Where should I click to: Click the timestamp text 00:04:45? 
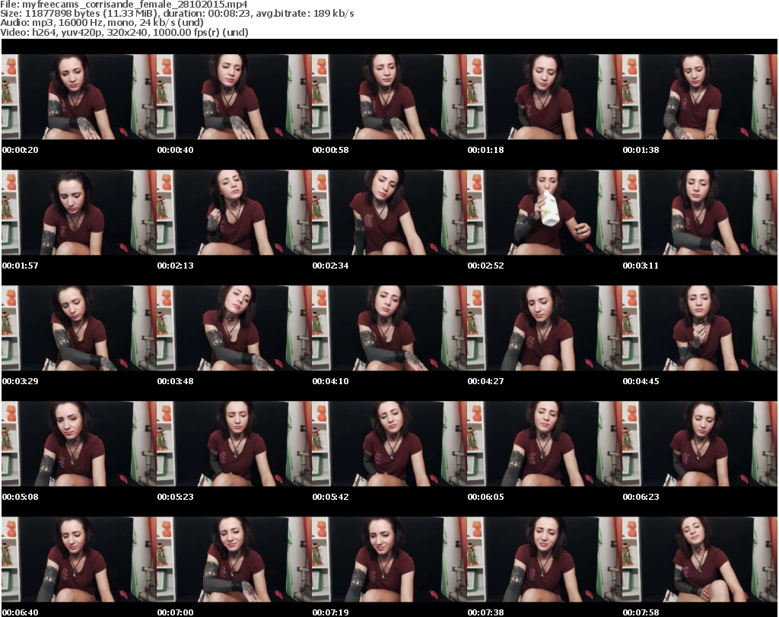click(x=641, y=381)
